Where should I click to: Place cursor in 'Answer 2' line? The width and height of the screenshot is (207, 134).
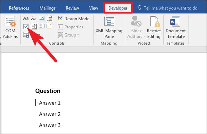click(x=50, y=114)
